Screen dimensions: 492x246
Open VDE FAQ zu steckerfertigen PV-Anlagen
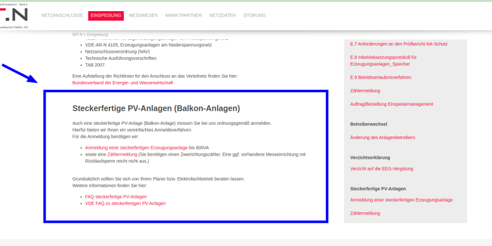[125, 203]
